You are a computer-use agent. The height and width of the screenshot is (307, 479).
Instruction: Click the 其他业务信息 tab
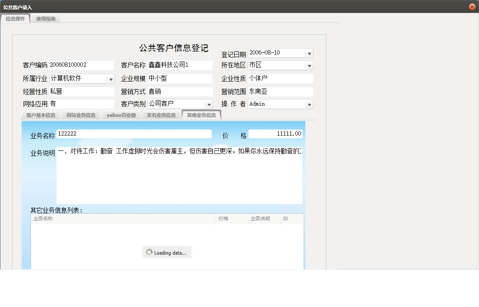pos(201,115)
